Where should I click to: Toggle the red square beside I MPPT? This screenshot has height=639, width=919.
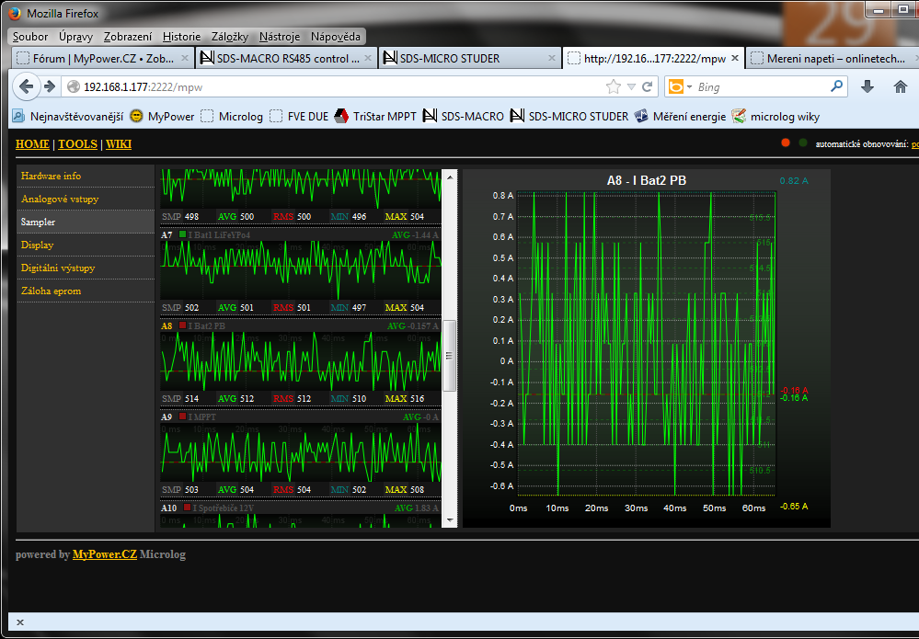pyautogui.click(x=182, y=416)
